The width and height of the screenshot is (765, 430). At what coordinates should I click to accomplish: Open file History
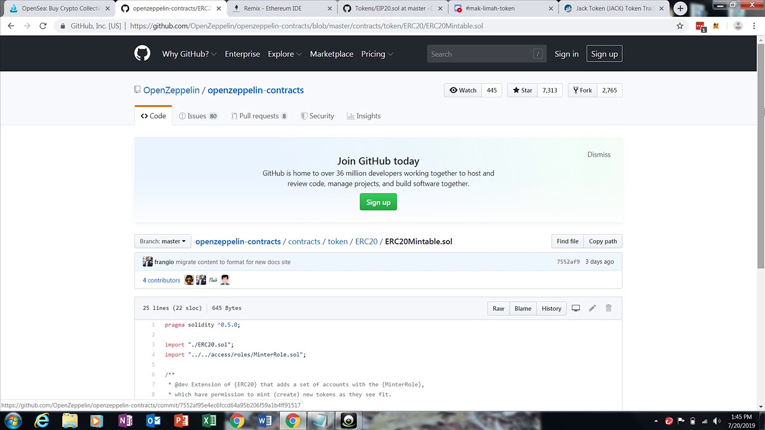click(551, 308)
